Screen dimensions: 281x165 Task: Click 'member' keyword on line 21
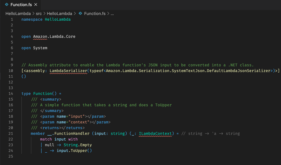coord(38,134)
